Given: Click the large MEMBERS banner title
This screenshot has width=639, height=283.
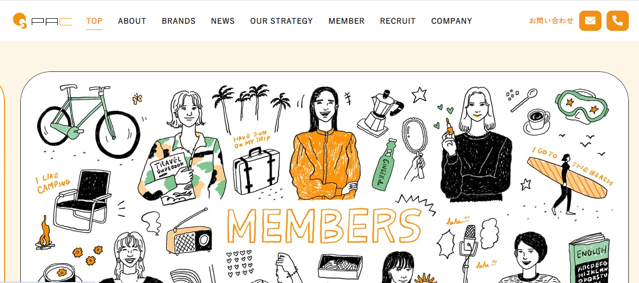Looking at the screenshot, I should (324, 225).
